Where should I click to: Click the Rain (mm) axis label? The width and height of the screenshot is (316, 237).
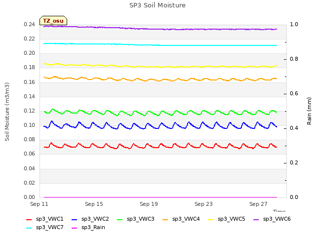(309, 111)
